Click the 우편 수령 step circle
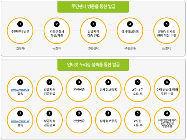 pos(167,89)
